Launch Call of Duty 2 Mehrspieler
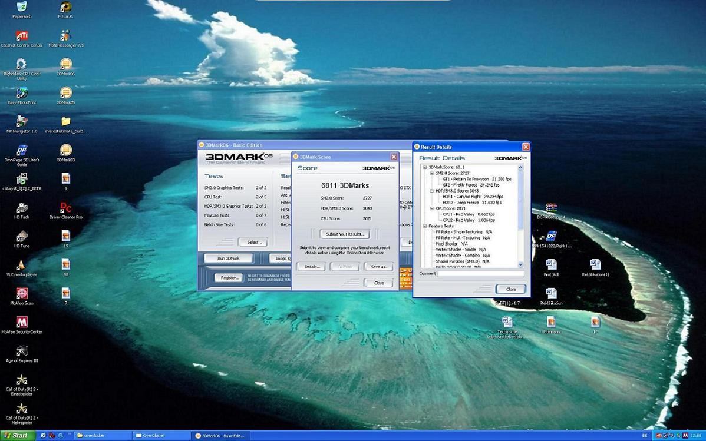 click(x=22, y=414)
